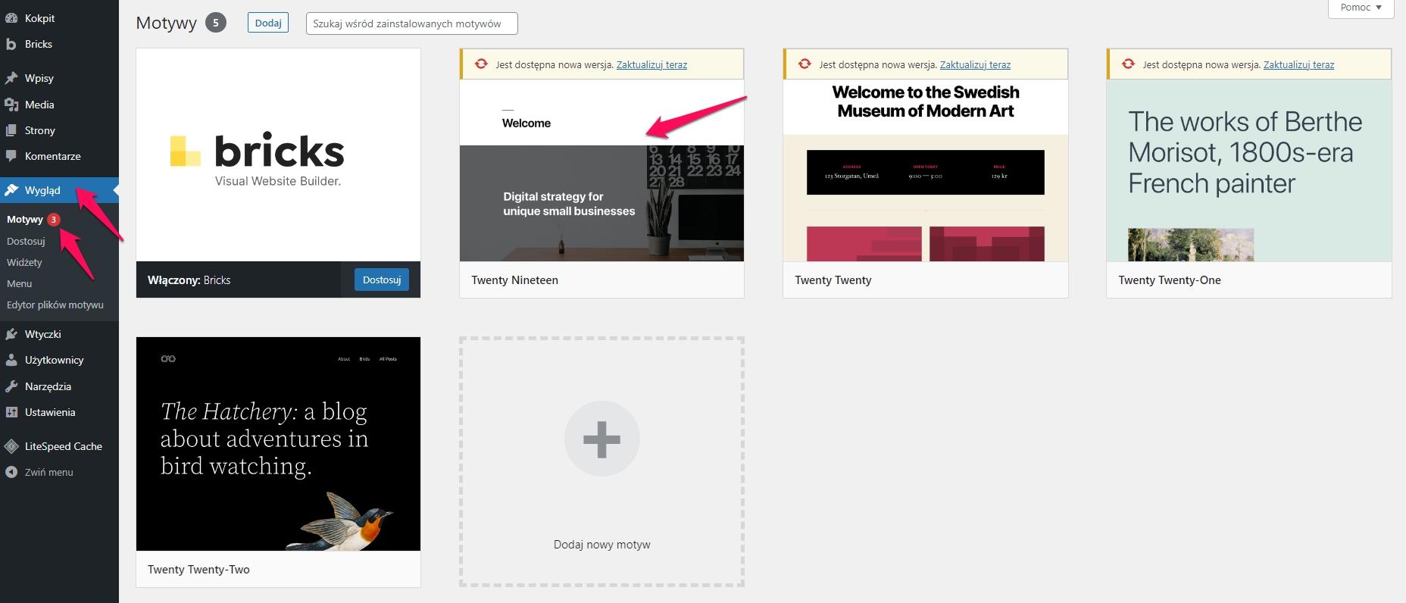
Task: Click blue Dostosuj button on Bricks theme
Action: (382, 280)
